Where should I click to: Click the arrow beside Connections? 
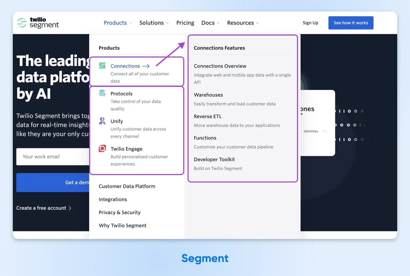(x=146, y=66)
